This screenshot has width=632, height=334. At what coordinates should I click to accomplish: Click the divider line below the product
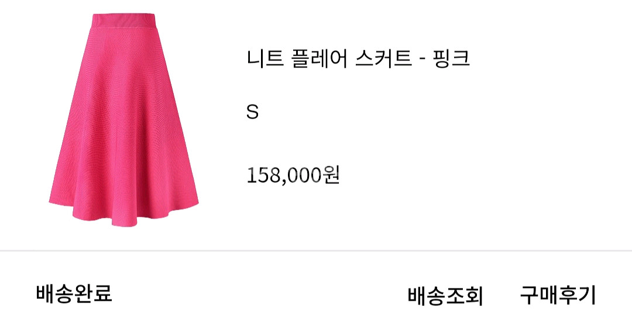(316, 251)
